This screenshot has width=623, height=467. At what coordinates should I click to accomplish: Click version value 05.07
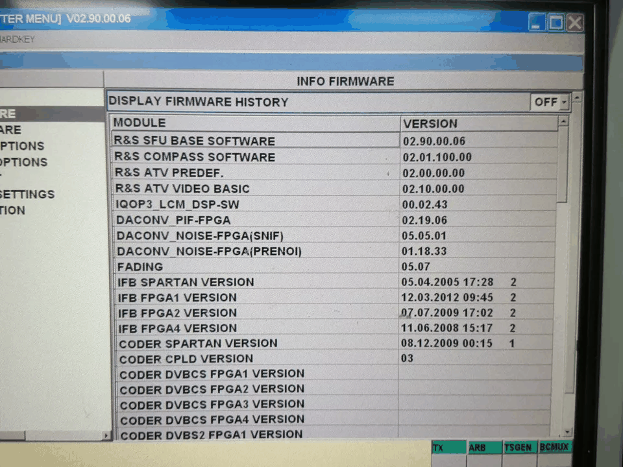(415, 267)
